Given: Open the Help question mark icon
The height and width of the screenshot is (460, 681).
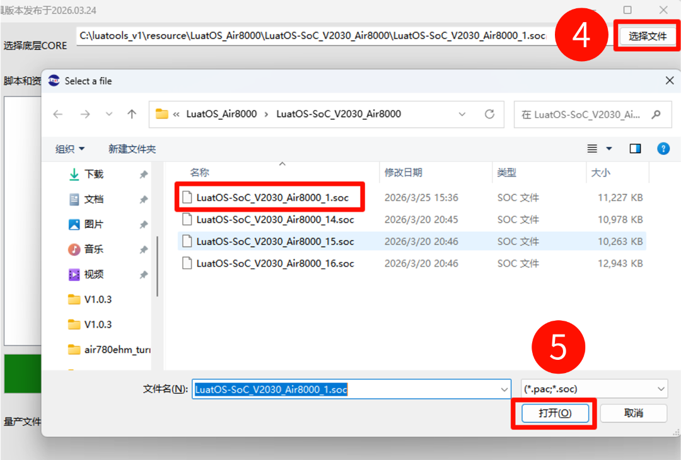Looking at the screenshot, I should (663, 149).
